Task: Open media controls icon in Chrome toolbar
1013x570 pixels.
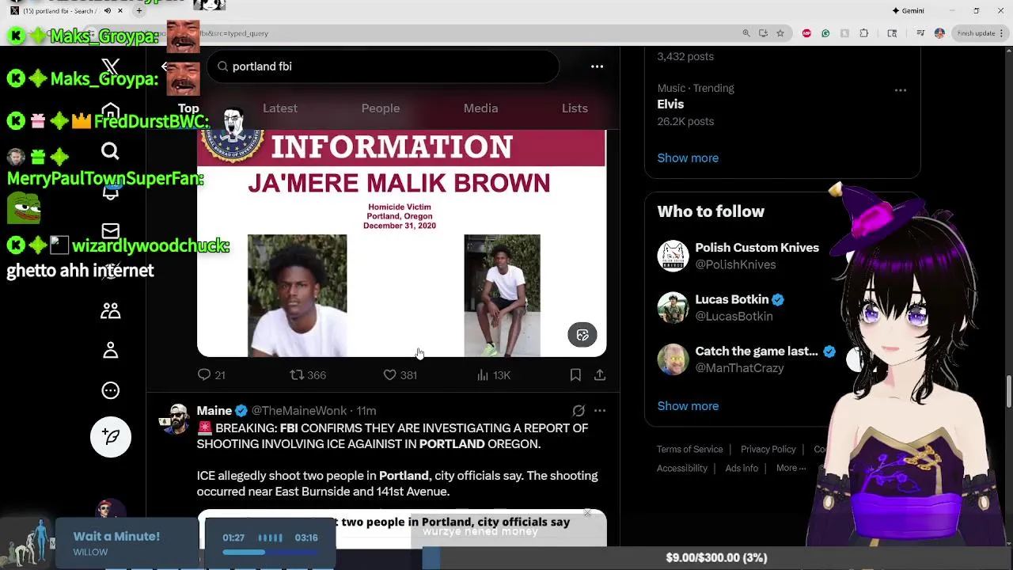Action: click(920, 33)
